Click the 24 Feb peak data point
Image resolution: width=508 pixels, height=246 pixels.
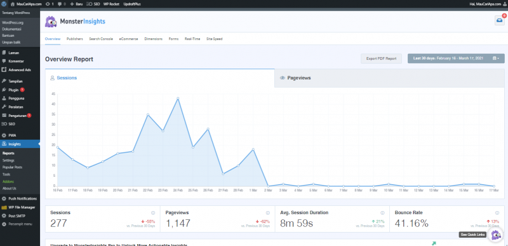178,98
